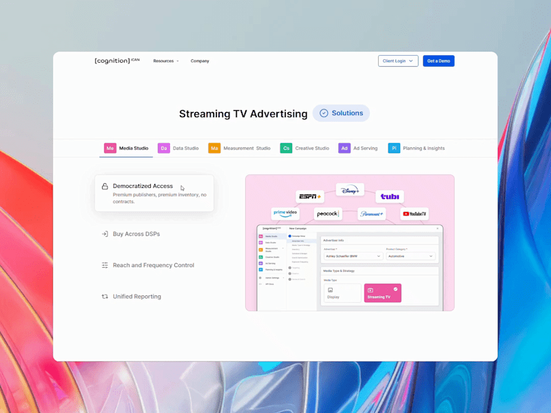Select the Media Studio tab
551x413 pixels.
[126, 148]
